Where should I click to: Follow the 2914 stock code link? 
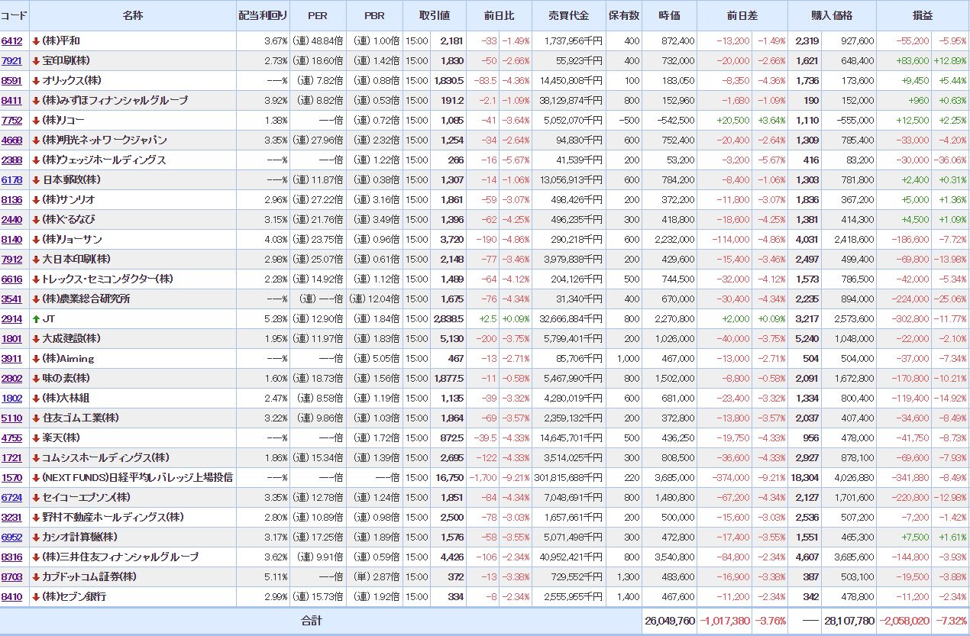[x=11, y=318]
